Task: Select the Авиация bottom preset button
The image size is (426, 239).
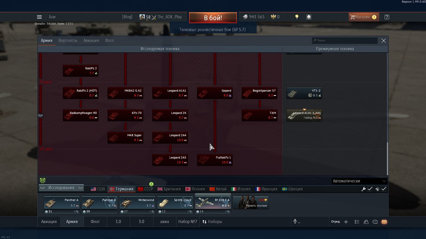Action: (49, 221)
